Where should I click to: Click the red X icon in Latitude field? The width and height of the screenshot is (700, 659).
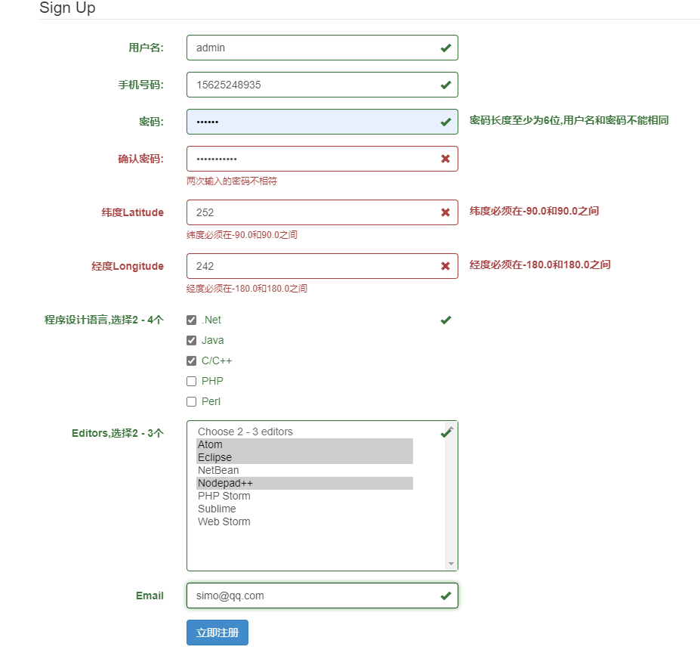(446, 212)
